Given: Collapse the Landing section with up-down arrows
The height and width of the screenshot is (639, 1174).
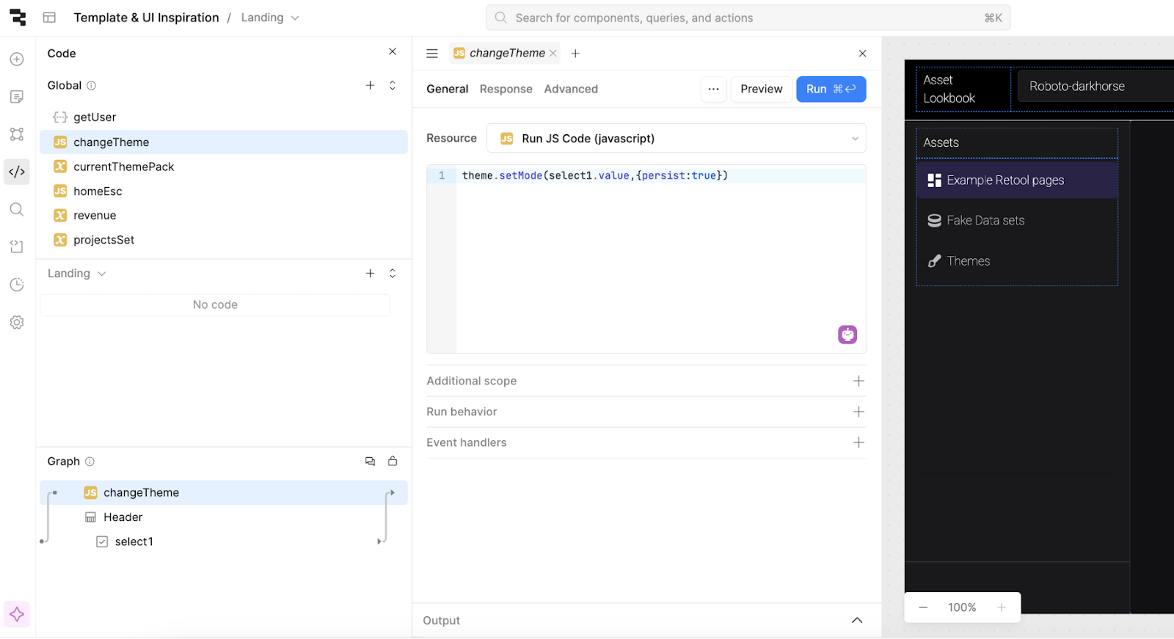Looking at the screenshot, I should (x=393, y=274).
